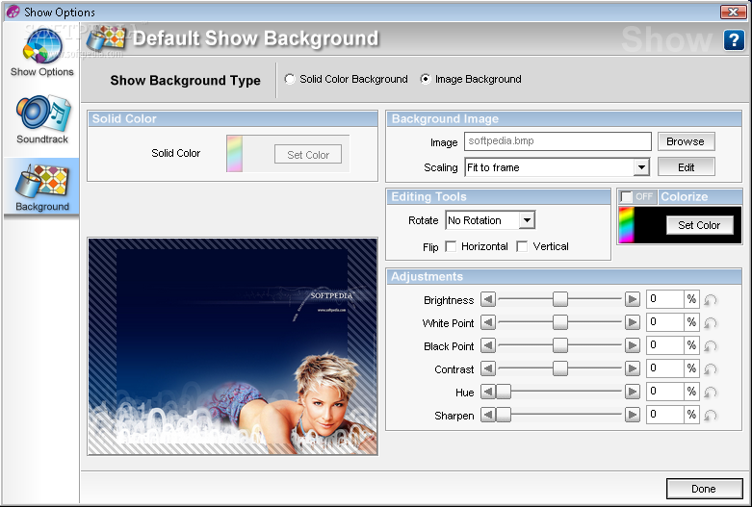752x507 pixels.
Task: Reset Black Point with its undo icon
Action: coord(711,346)
